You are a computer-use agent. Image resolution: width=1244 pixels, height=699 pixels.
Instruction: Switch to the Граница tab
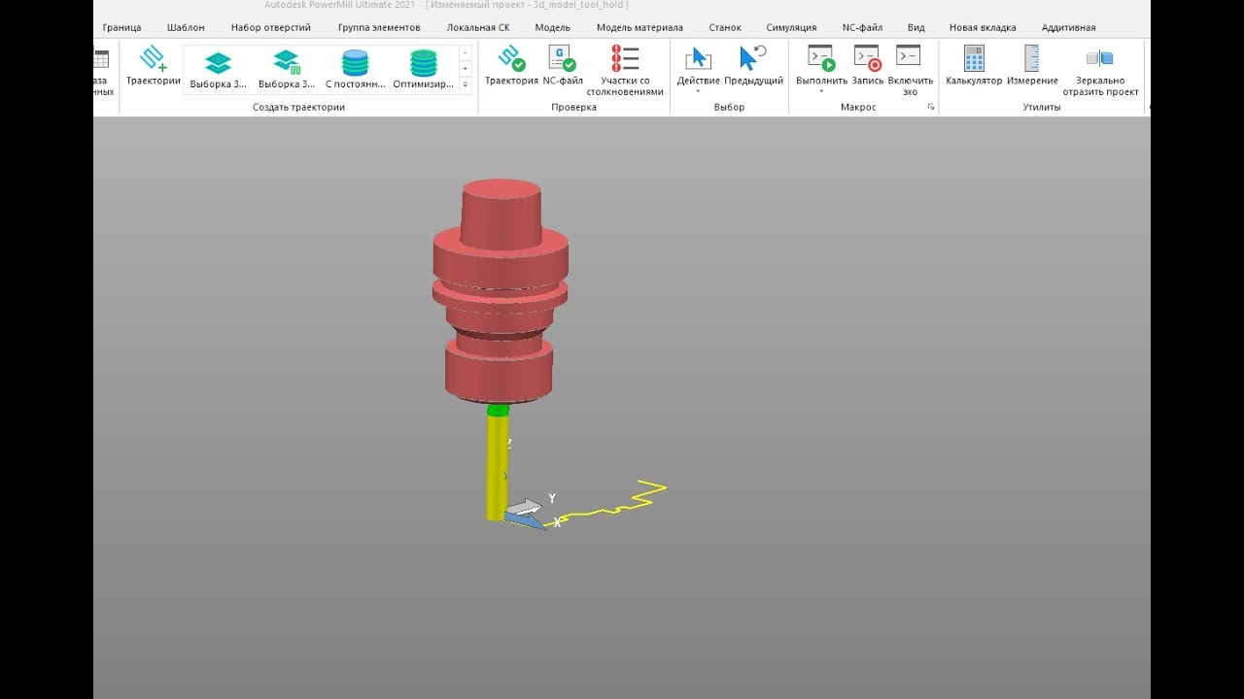(121, 27)
